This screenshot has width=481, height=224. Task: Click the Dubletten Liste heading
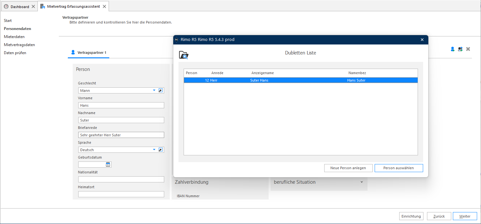[301, 53]
